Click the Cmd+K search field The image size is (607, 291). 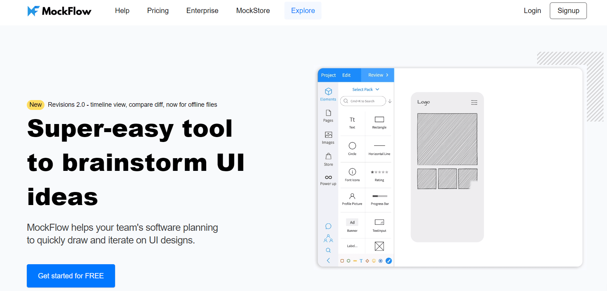(x=363, y=101)
